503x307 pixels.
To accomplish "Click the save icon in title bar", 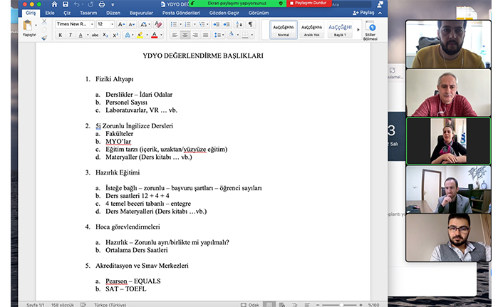I will pos(63,4).
